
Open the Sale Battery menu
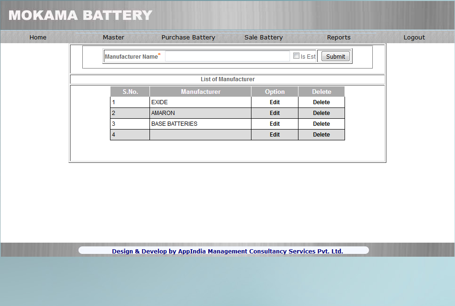pos(264,38)
